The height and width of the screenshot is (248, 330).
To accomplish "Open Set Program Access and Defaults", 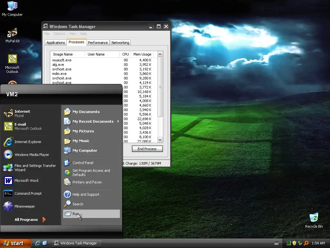I will coord(92,172).
